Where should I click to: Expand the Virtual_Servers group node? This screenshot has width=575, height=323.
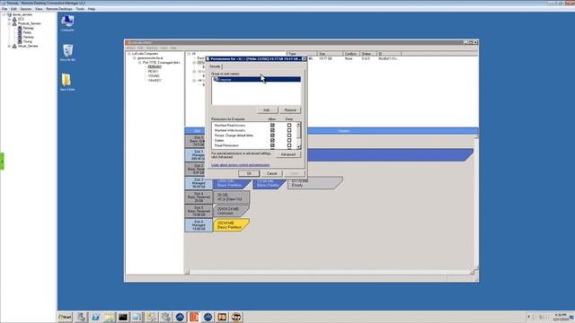[9, 46]
